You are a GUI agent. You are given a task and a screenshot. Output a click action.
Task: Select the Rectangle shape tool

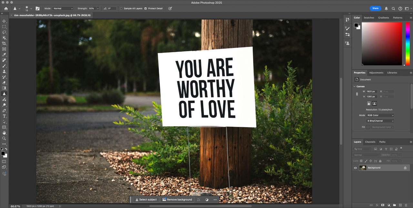4,127
